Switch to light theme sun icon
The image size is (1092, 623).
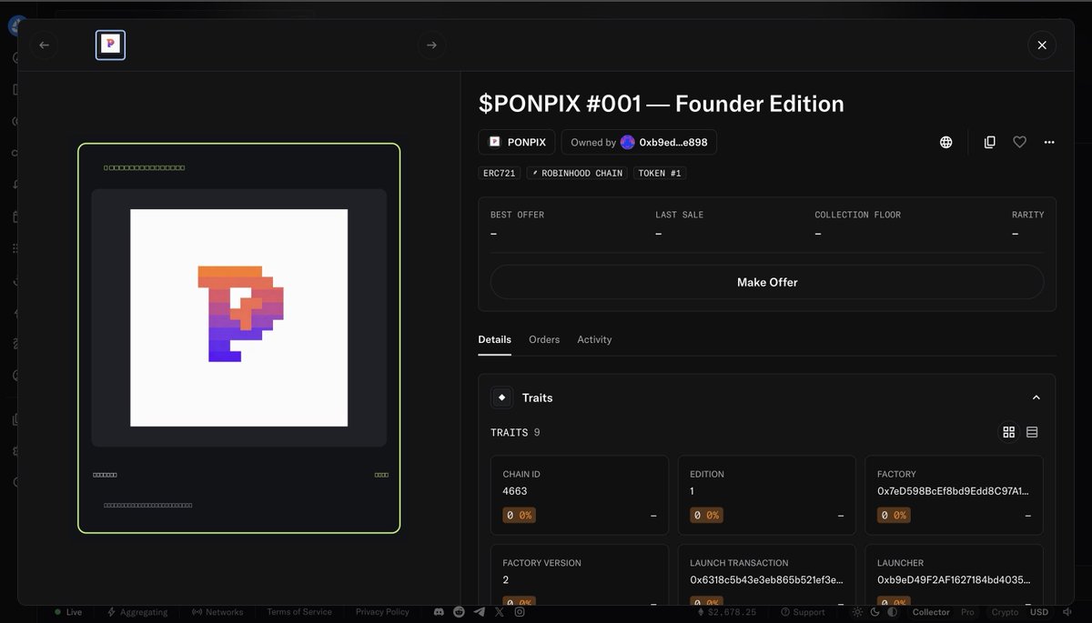(857, 612)
